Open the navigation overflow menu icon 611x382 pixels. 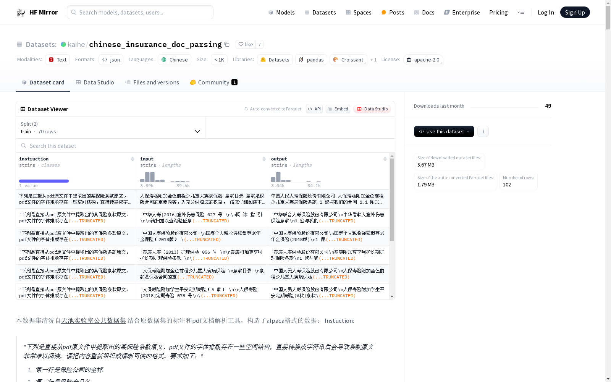[520, 12]
